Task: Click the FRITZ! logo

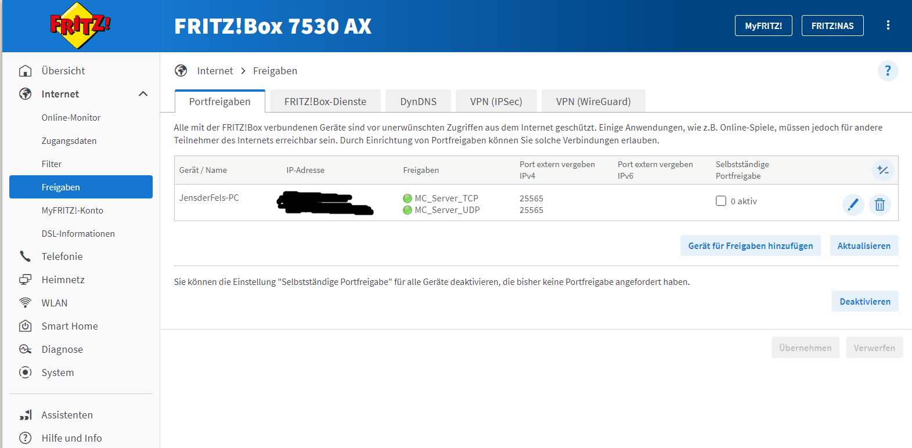Action: [x=80, y=26]
